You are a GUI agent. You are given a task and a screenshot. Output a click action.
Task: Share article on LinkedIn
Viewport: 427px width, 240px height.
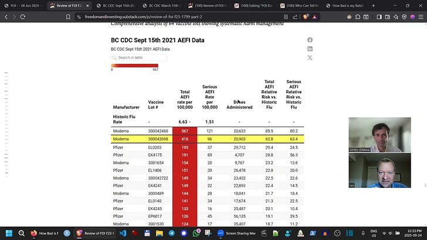pyautogui.click(x=310, y=49)
